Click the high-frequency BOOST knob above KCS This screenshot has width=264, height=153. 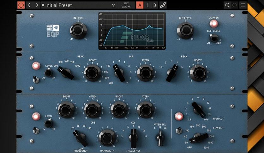tap(119, 110)
